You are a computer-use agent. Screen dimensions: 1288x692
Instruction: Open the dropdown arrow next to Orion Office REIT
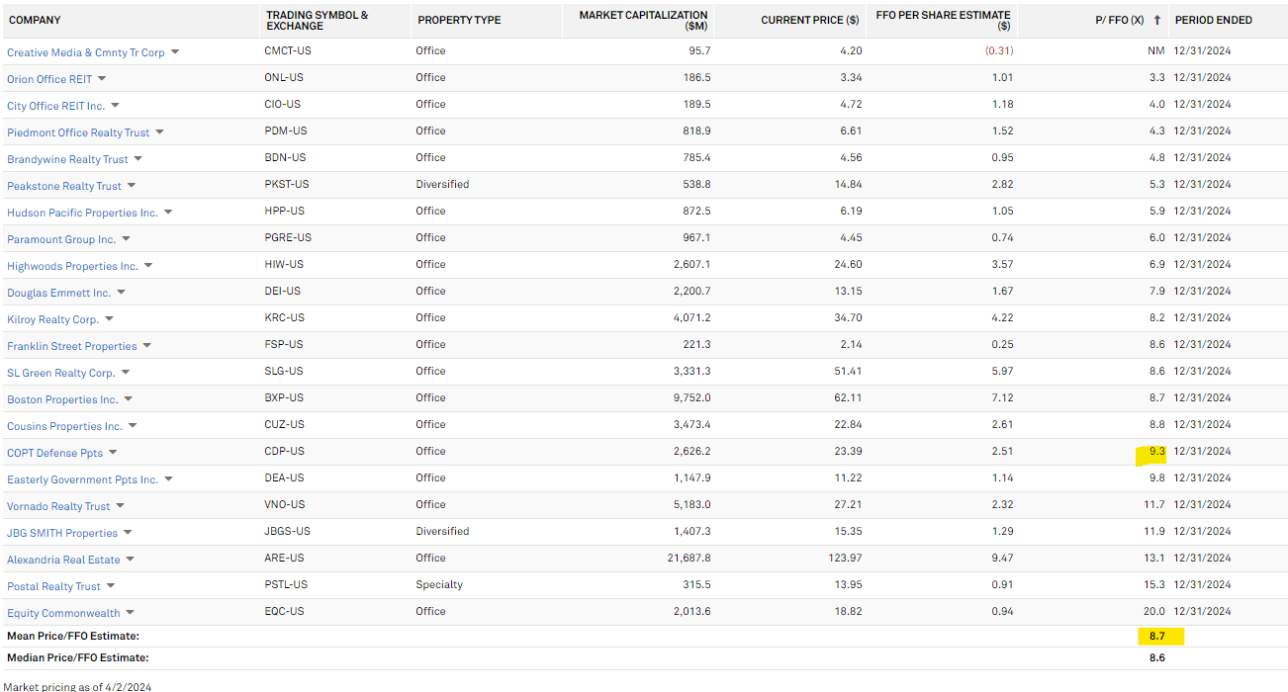point(102,78)
